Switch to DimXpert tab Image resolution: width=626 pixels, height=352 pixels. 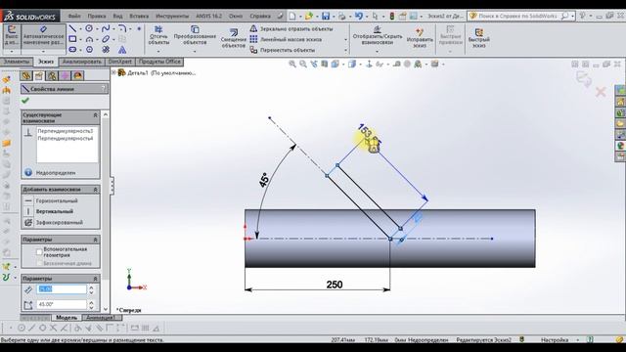pos(119,62)
